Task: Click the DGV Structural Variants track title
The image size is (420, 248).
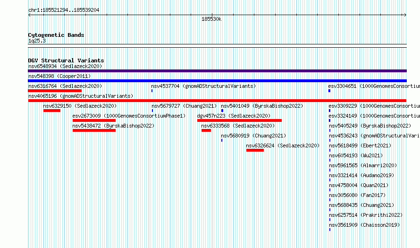Action: [x=66, y=60]
